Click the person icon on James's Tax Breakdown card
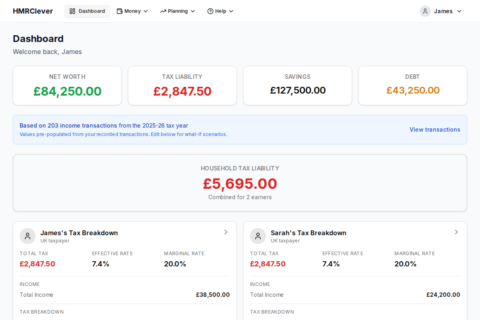Viewport: 480px width, 320px height. point(27,236)
